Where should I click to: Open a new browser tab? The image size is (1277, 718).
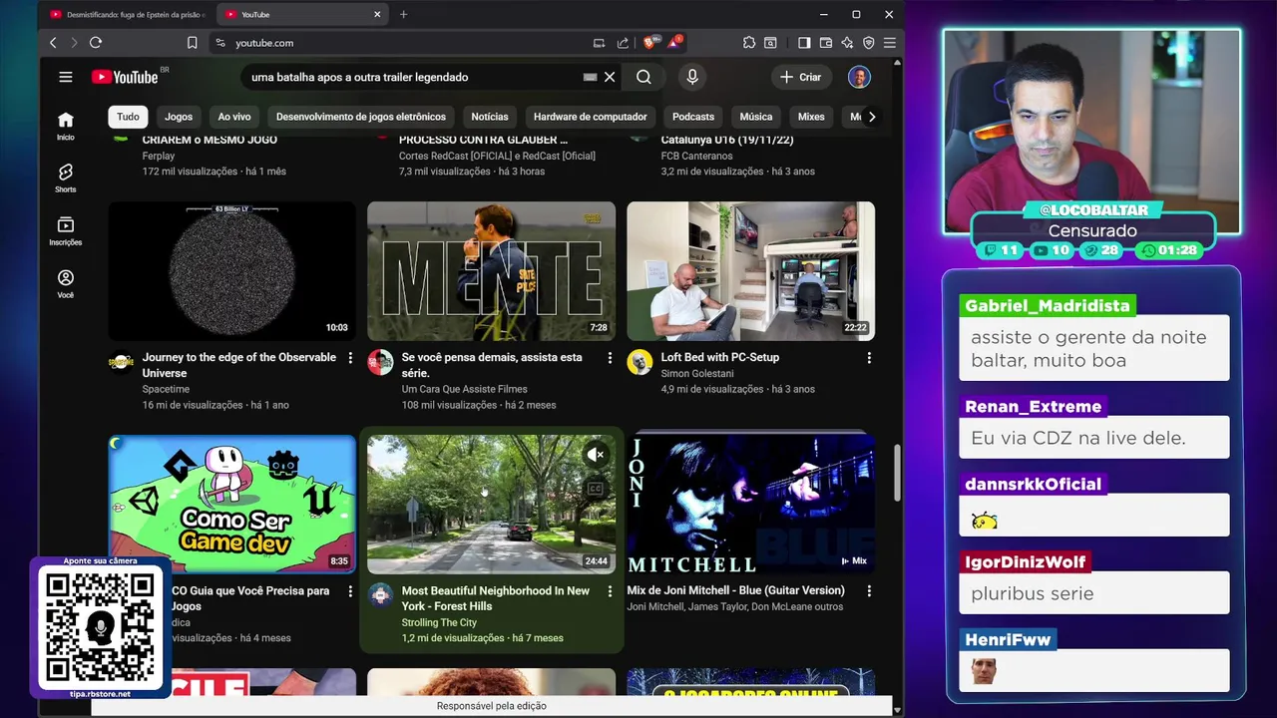tap(403, 14)
